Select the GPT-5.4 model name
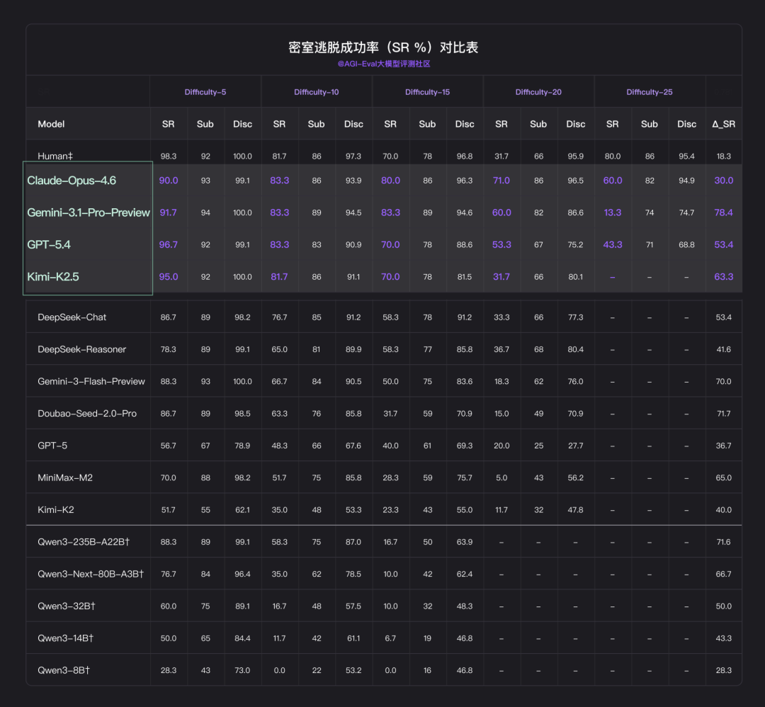The height and width of the screenshot is (707, 765). 49,244
